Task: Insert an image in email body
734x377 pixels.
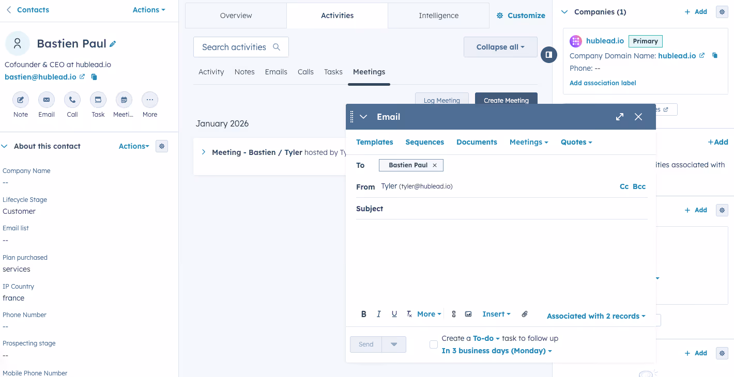Action: point(468,314)
